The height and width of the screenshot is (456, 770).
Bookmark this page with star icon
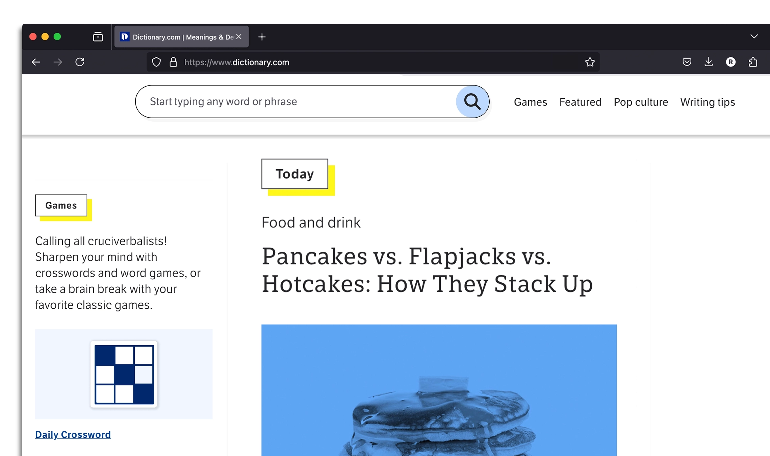pos(590,62)
